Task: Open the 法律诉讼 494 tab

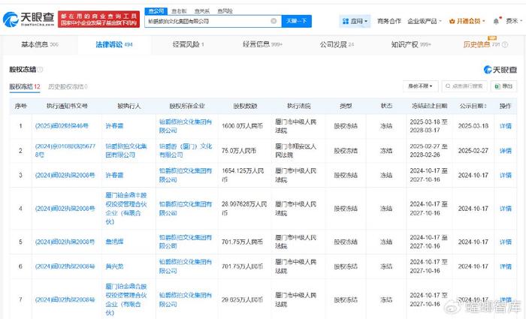Action: (x=114, y=44)
